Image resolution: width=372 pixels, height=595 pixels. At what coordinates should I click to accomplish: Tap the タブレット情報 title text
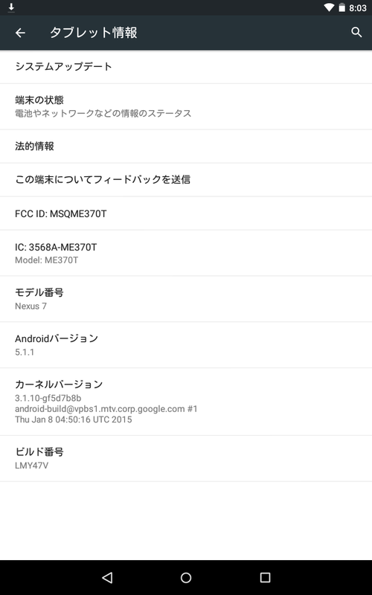click(94, 33)
